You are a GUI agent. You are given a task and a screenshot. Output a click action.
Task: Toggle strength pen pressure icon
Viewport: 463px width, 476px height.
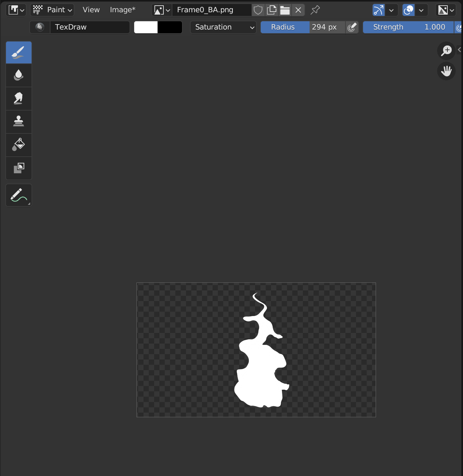(x=458, y=27)
